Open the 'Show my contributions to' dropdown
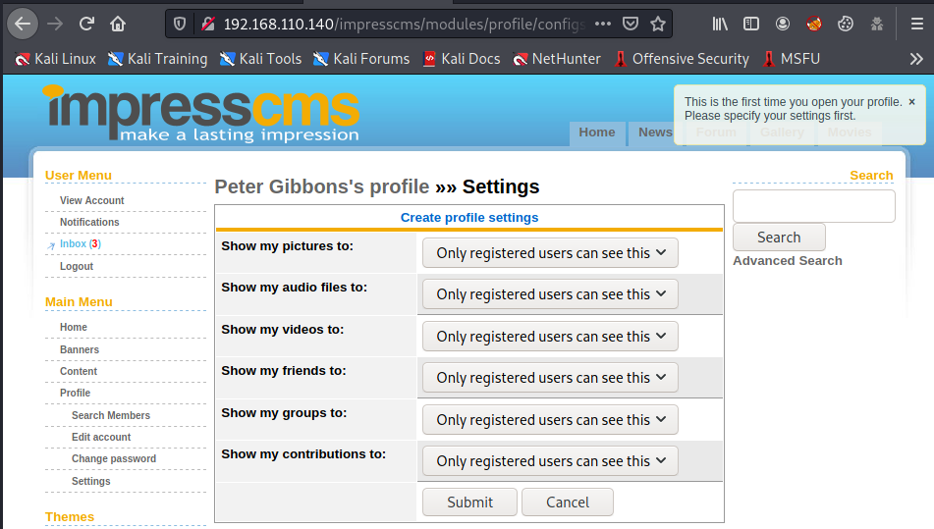Image resolution: width=934 pixels, height=529 pixels. [550, 461]
